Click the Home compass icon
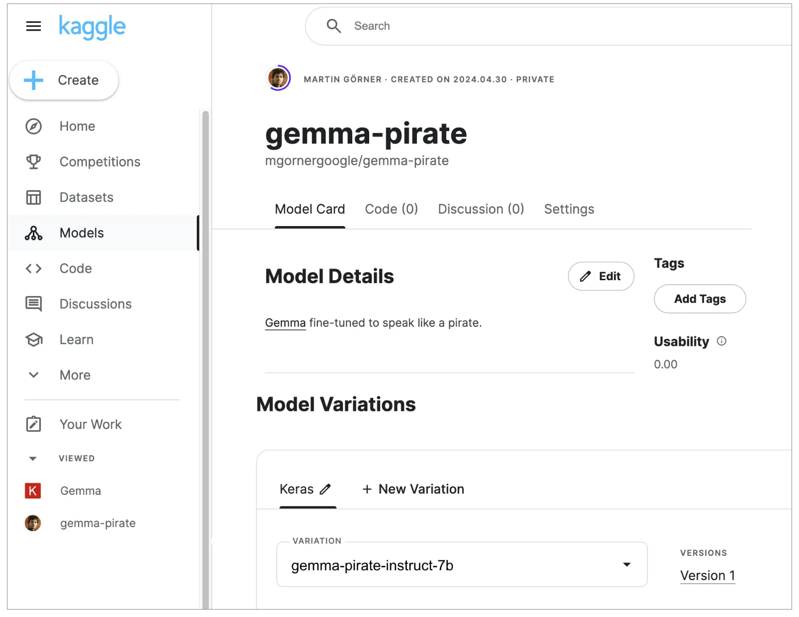The width and height of the screenshot is (799, 617). 33,127
